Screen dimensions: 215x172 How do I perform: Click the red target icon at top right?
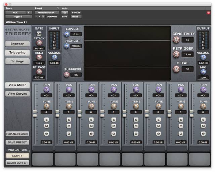[208, 13]
